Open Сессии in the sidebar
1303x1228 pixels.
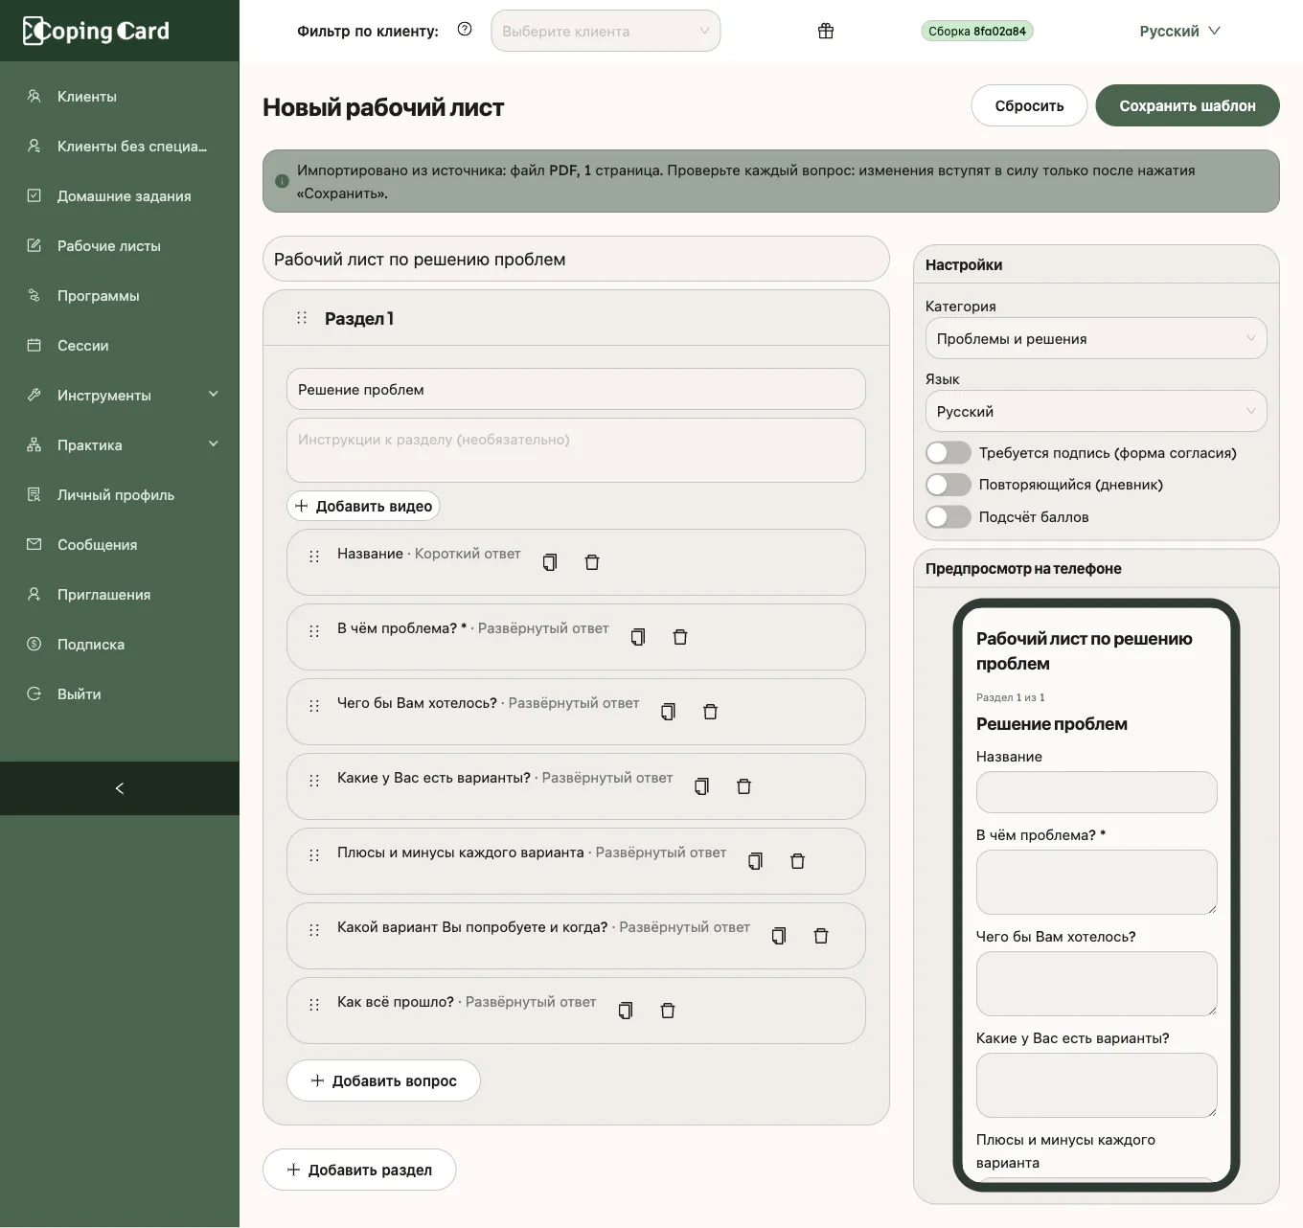120,345
